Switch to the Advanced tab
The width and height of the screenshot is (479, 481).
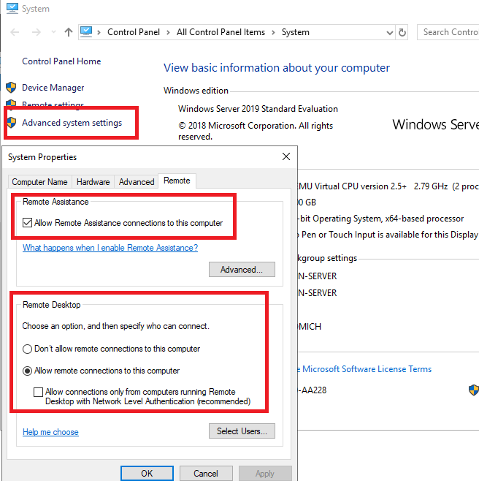[x=137, y=182]
